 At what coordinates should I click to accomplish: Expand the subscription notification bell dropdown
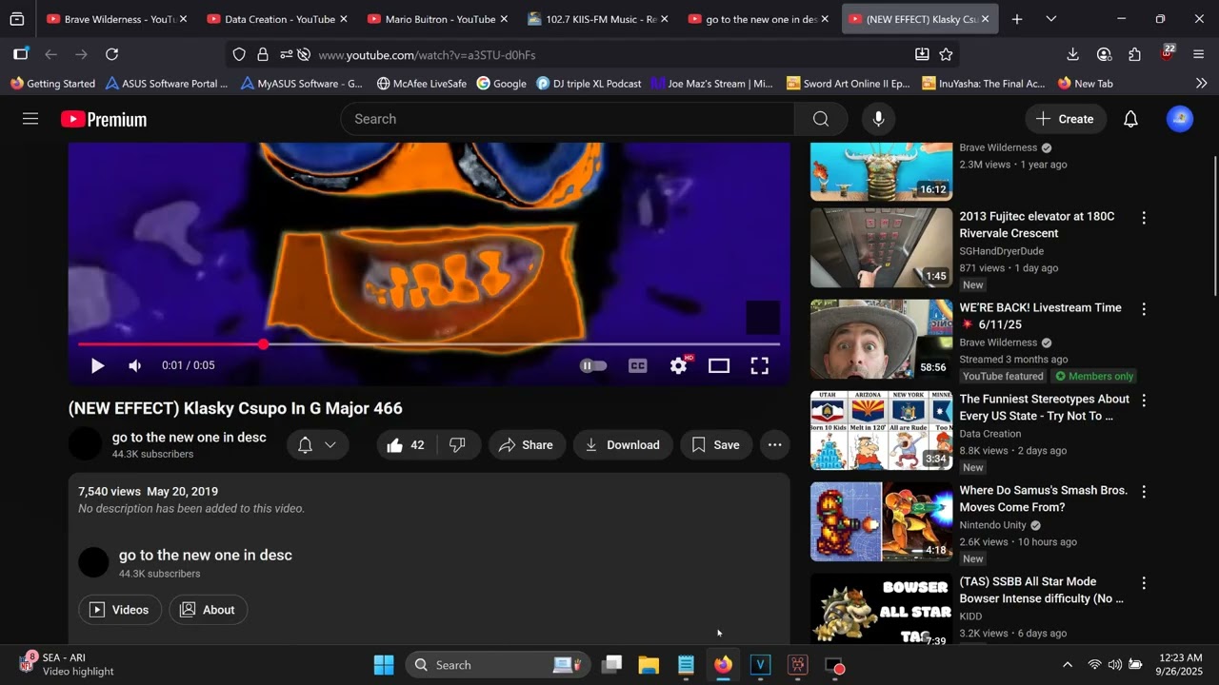point(318,445)
